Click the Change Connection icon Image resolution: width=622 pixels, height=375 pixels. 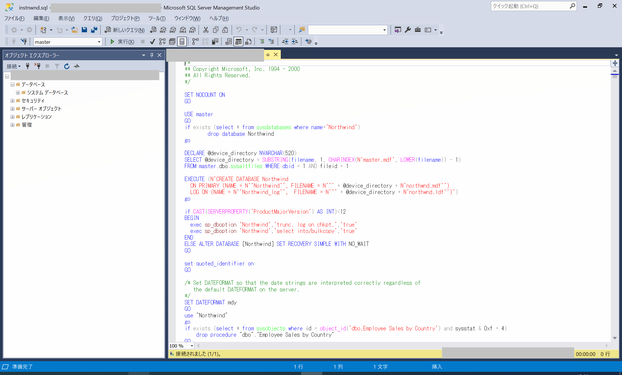pos(24,42)
